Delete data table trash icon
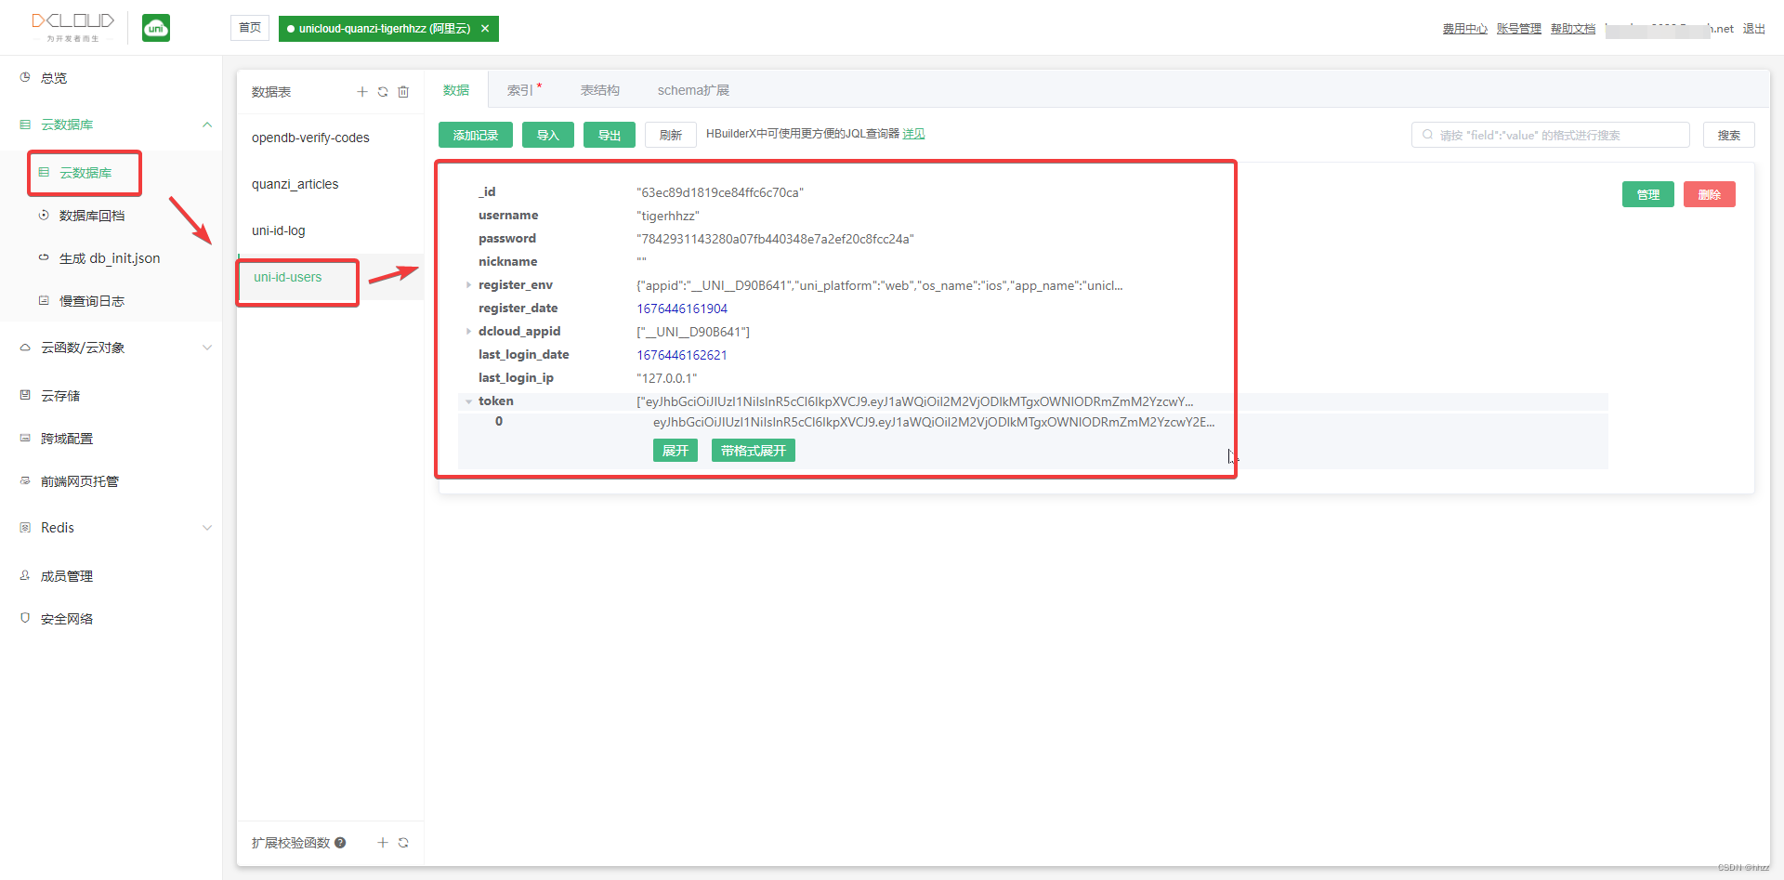This screenshot has width=1784, height=880. (x=403, y=92)
